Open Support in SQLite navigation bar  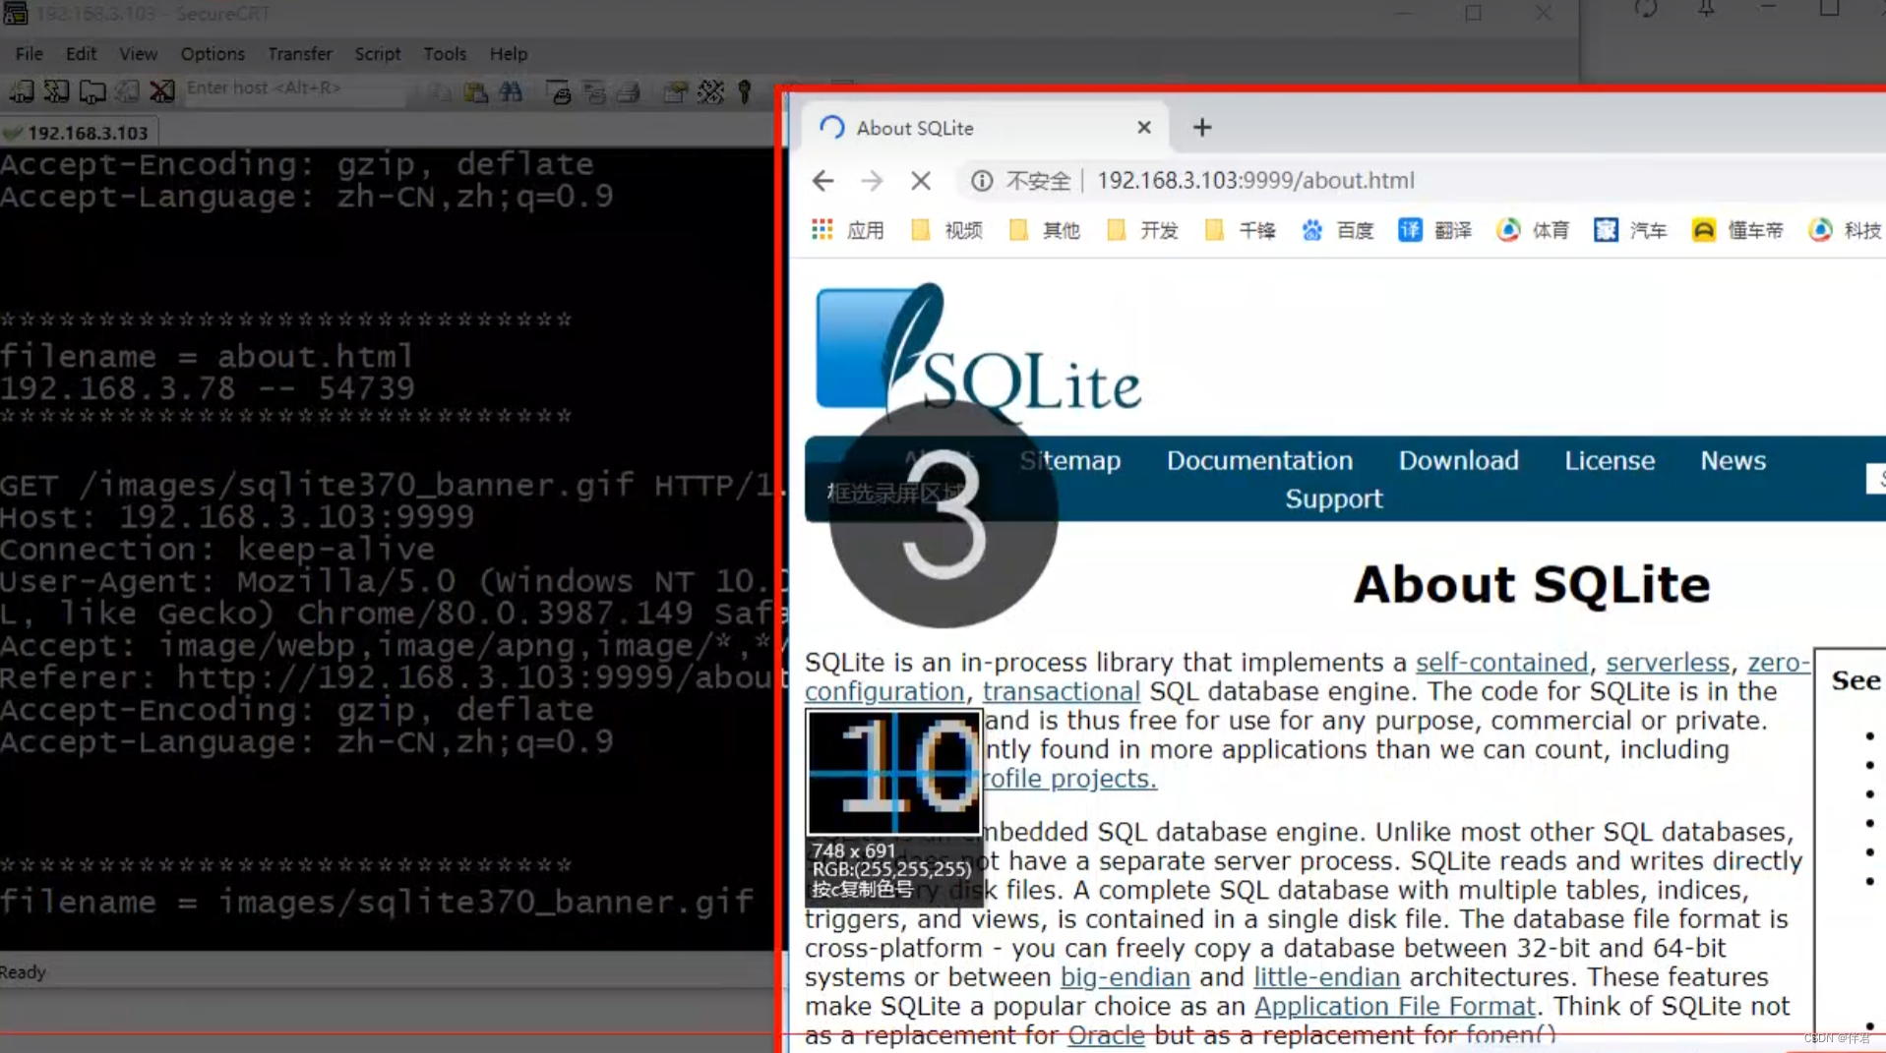click(1333, 499)
